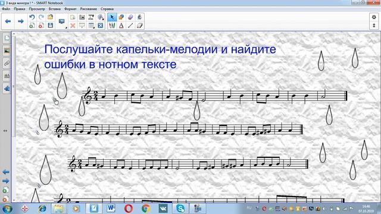Insert a table from toolbar

[x=91, y=26]
